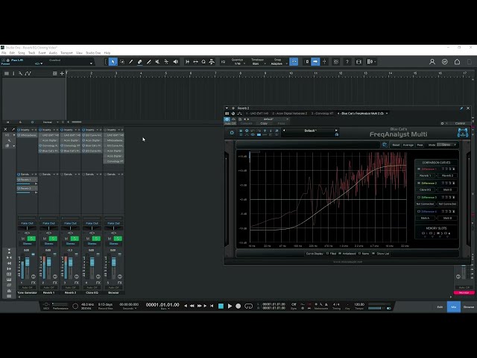477x358 pixels.
Task: Click the Rewind transport button
Action: point(192,306)
